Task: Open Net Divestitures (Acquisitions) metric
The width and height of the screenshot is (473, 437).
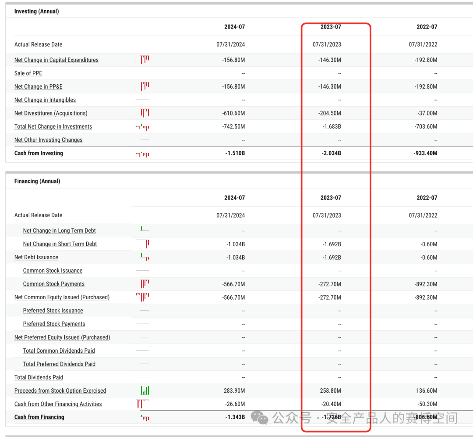Action: pos(51,113)
